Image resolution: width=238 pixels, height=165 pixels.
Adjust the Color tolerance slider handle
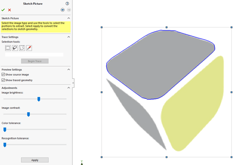[5, 130]
